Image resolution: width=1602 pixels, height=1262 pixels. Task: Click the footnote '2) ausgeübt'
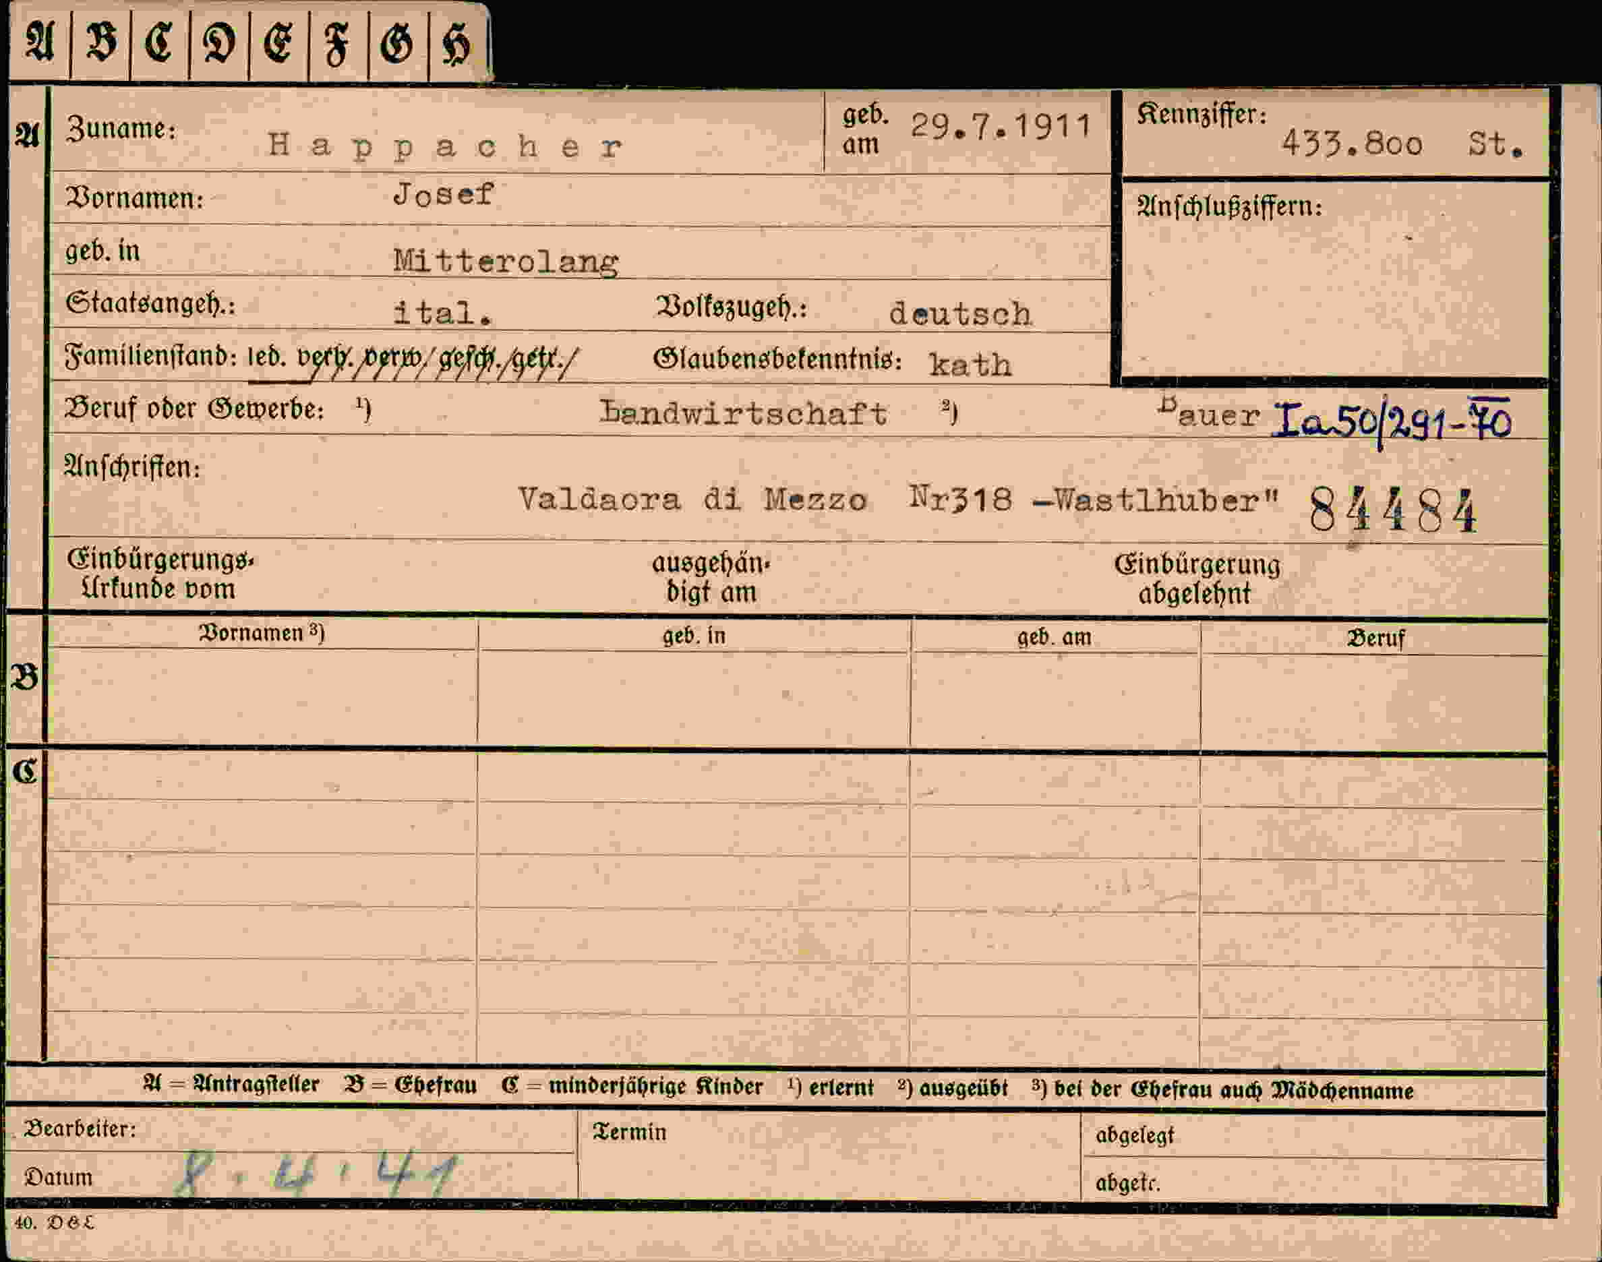point(953,1088)
